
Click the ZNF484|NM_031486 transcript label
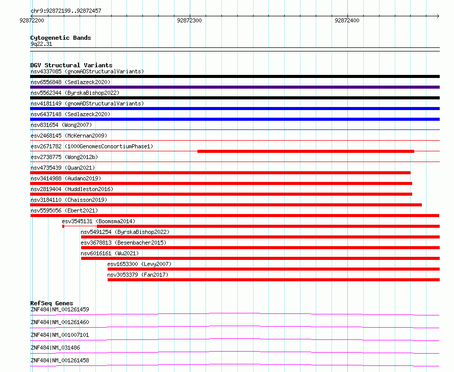55,348
